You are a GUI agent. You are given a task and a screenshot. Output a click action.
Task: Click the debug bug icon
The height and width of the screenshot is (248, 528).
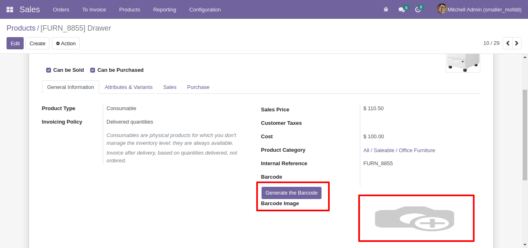pos(386,9)
